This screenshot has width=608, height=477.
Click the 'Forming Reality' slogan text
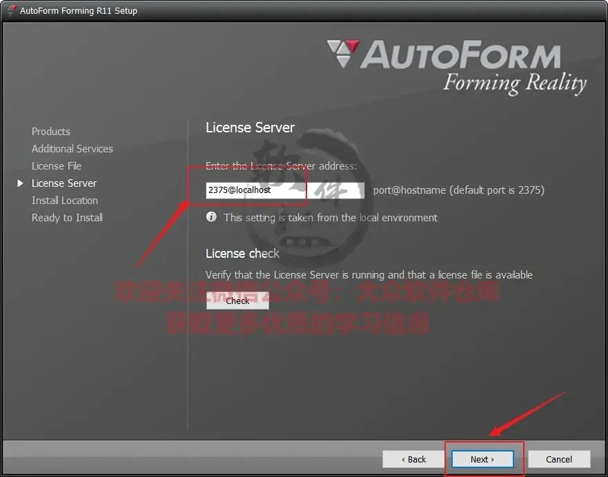(x=515, y=83)
